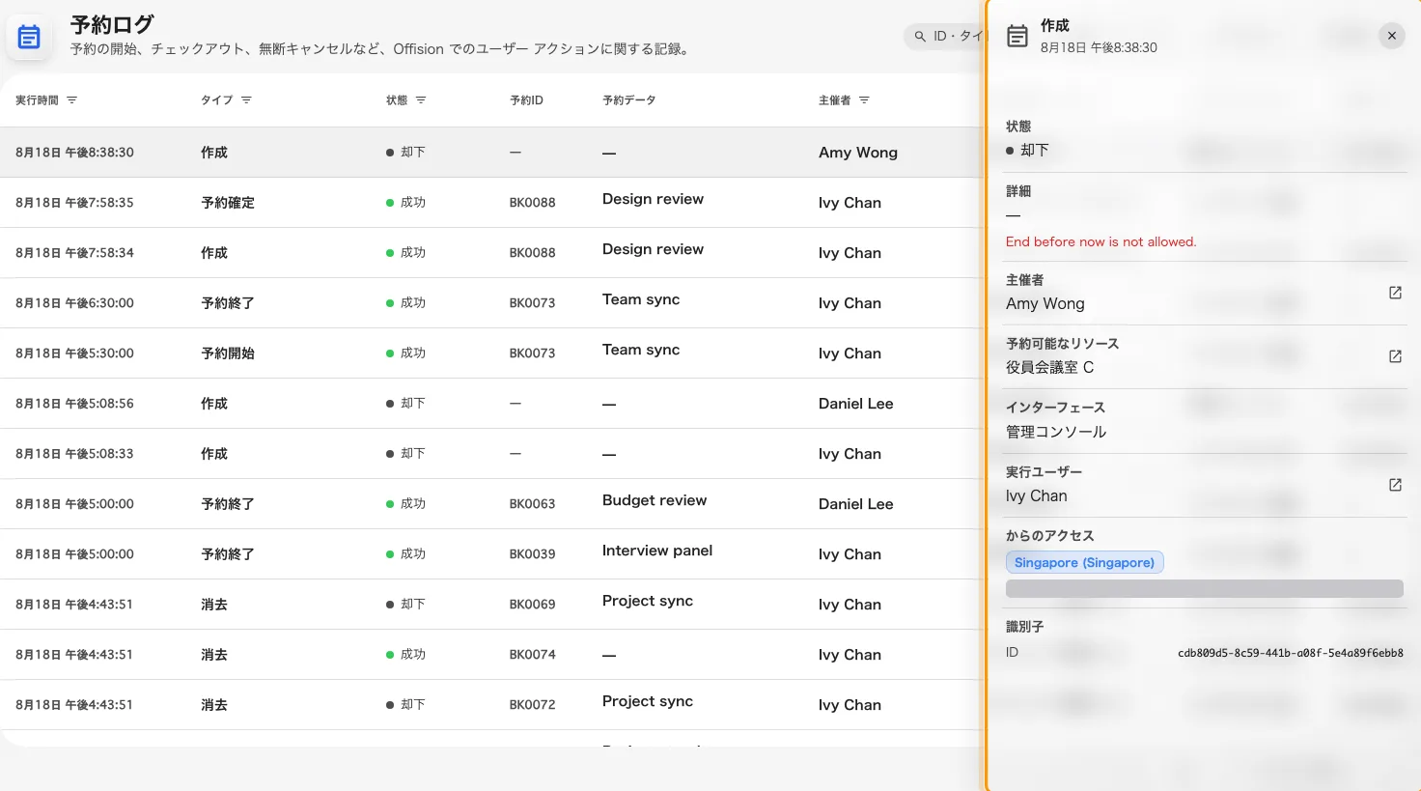Click the 予約データ column header
Viewport: 1421px width, 791px height.
click(629, 100)
